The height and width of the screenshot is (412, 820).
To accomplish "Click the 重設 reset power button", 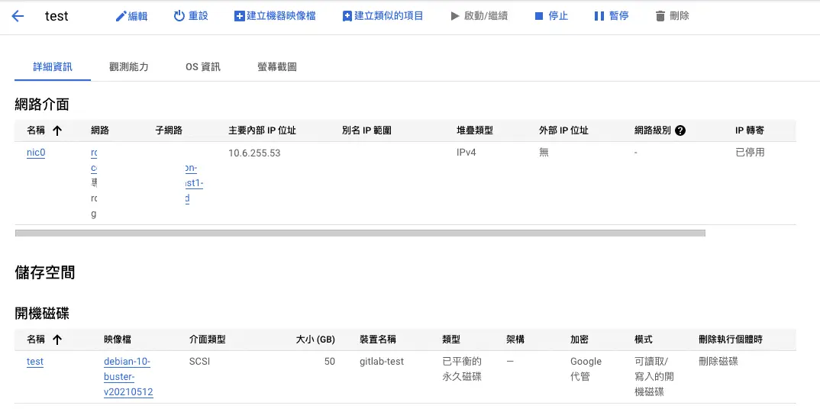I will pyautogui.click(x=190, y=16).
